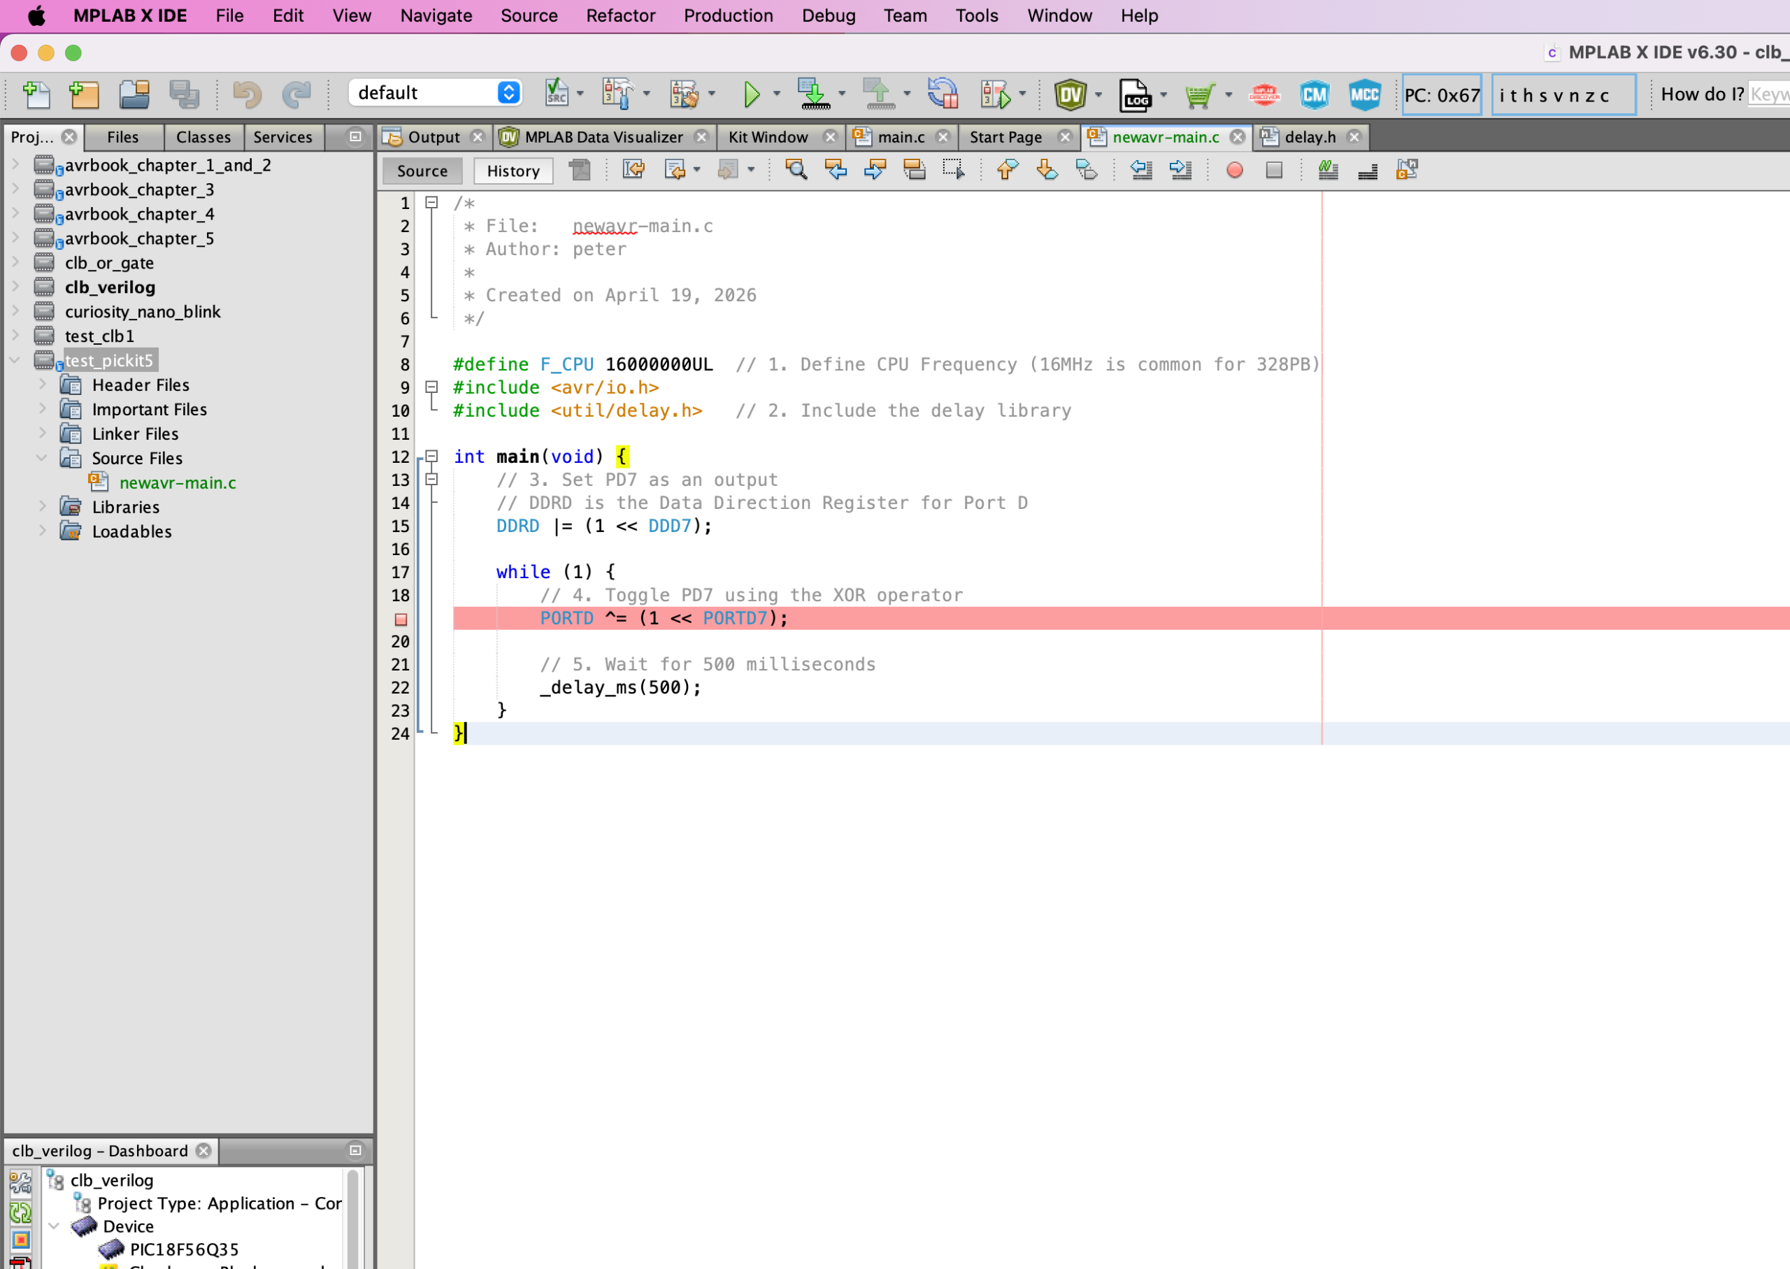Close the main.c editor tab
Viewport: 1790px width, 1269px height.
click(943, 137)
